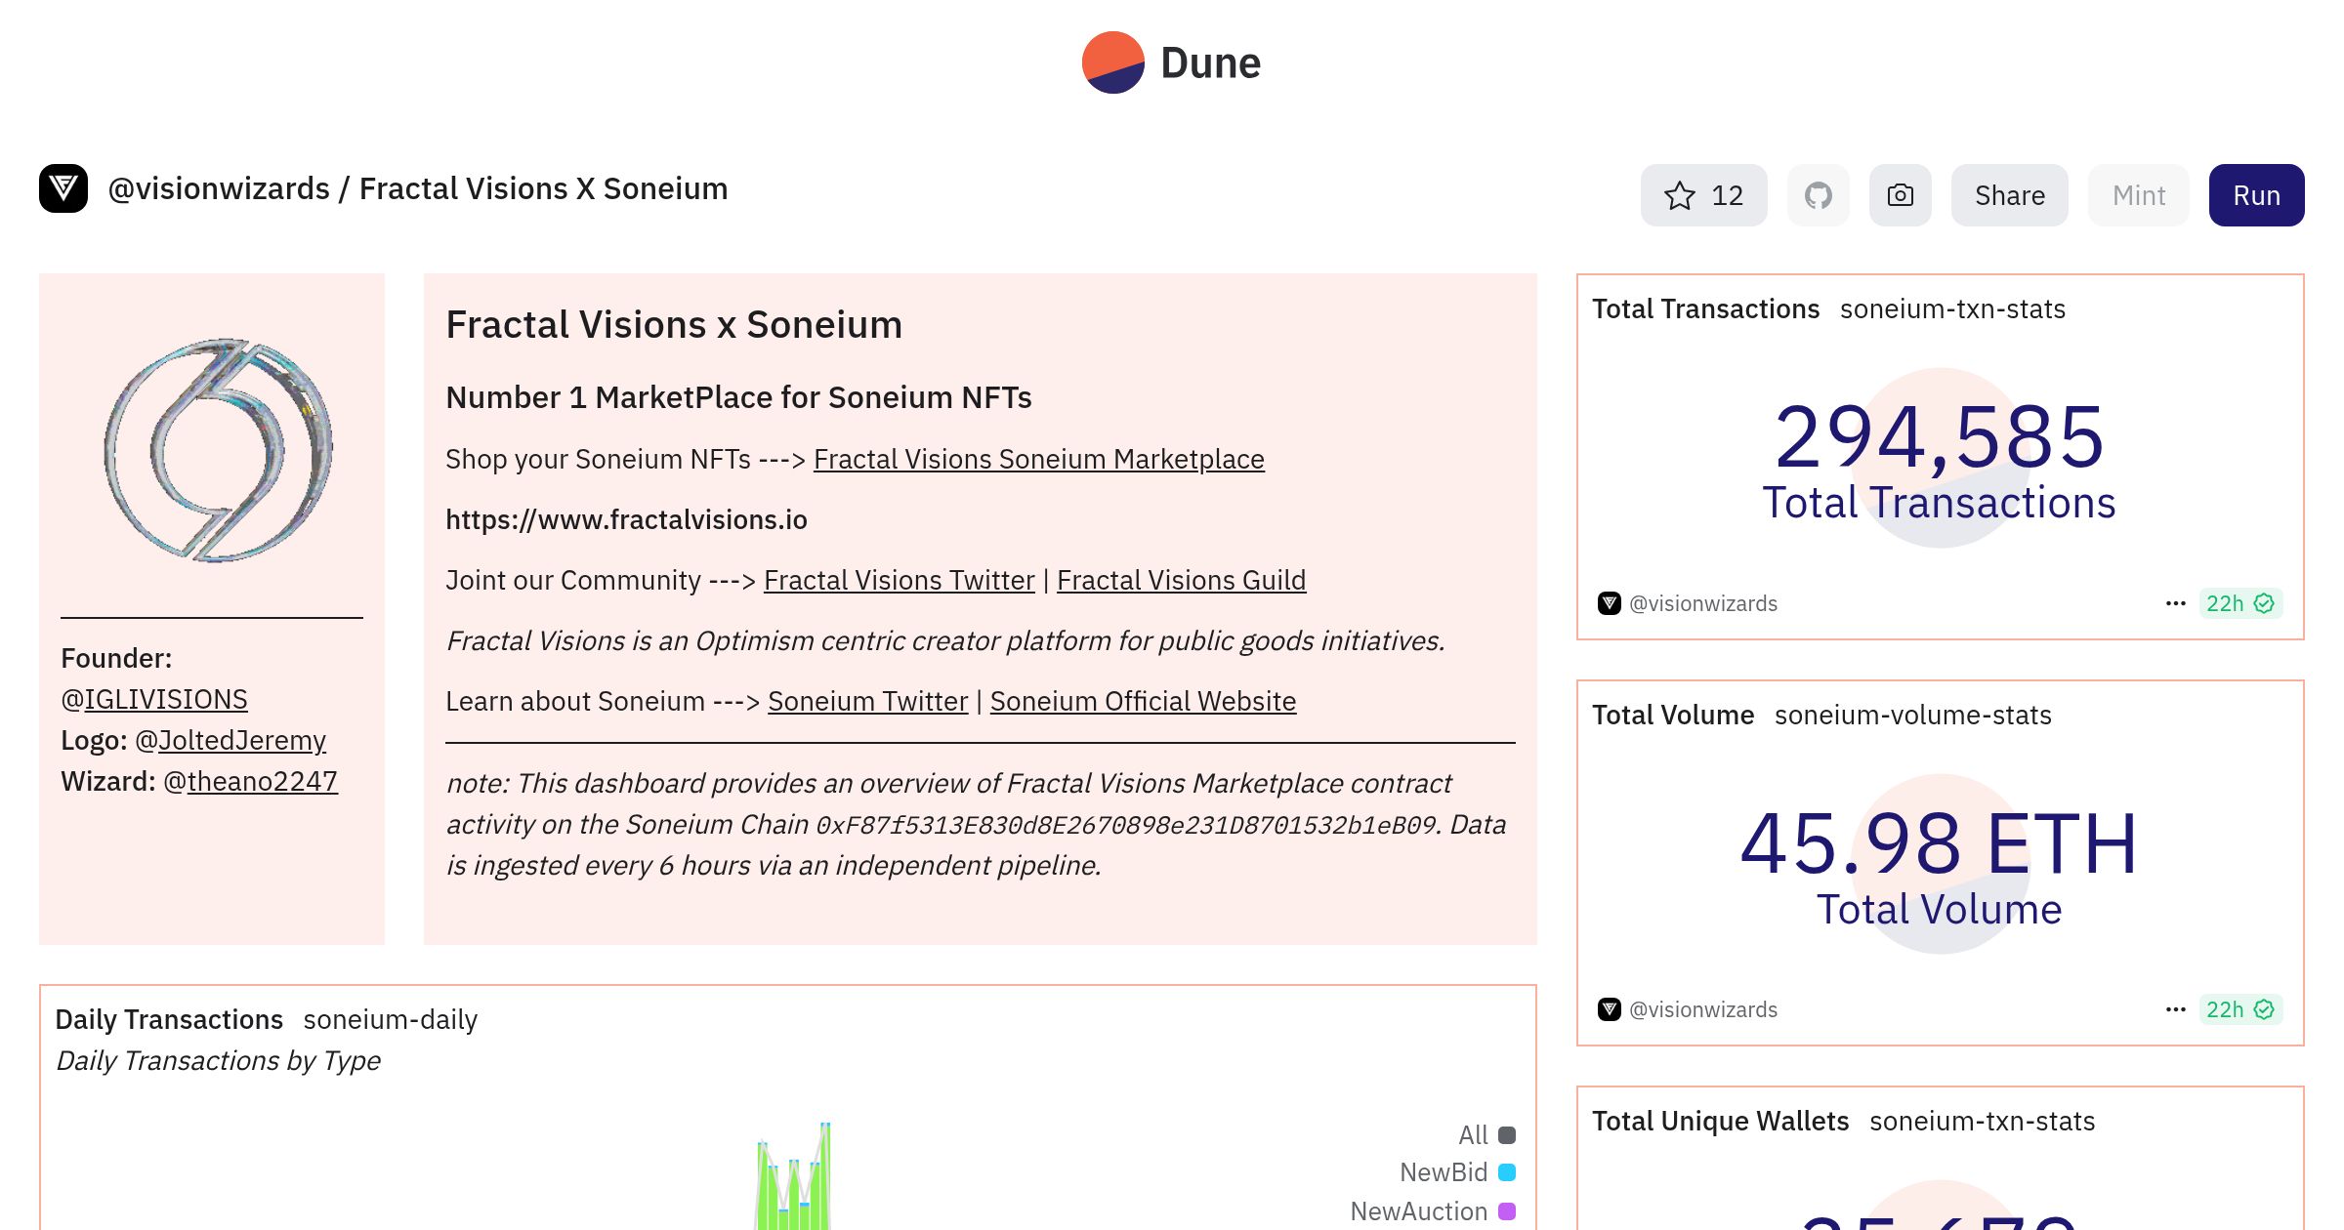Open the GitHub icon button
Screen dimensions: 2344x1230
1818,195
